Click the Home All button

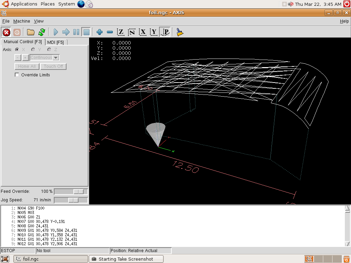pyautogui.click(x=27, y=66)
